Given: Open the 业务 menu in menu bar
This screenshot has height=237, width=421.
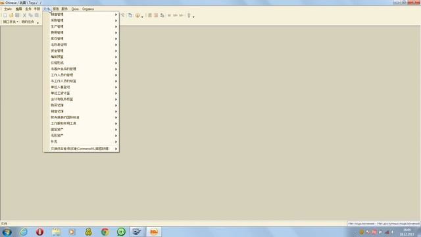Looking at the screenshot, I should [x=28, y=9].
